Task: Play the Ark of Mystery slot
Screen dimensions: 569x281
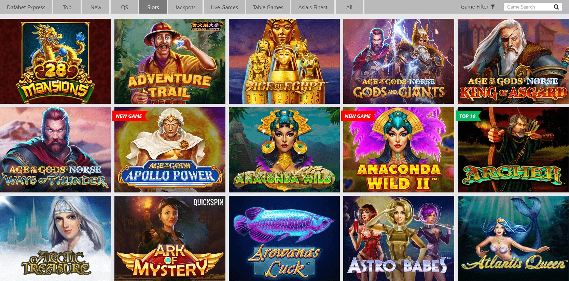Action: click(170, 238)
